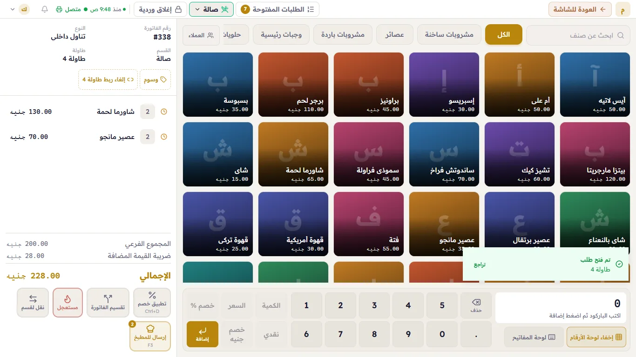Click إغلاق وردية to close shift
Viewport: 636px width, 357px height.
[161, 9]
